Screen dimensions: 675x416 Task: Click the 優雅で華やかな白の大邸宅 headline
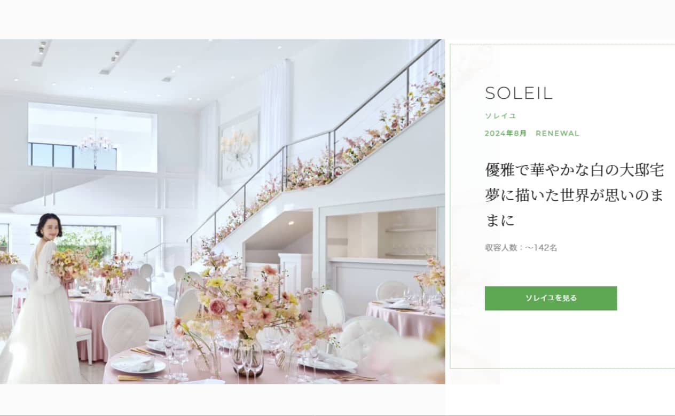(575, 170)
